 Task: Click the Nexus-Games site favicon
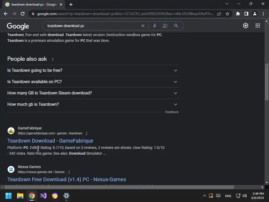(11, 169)
